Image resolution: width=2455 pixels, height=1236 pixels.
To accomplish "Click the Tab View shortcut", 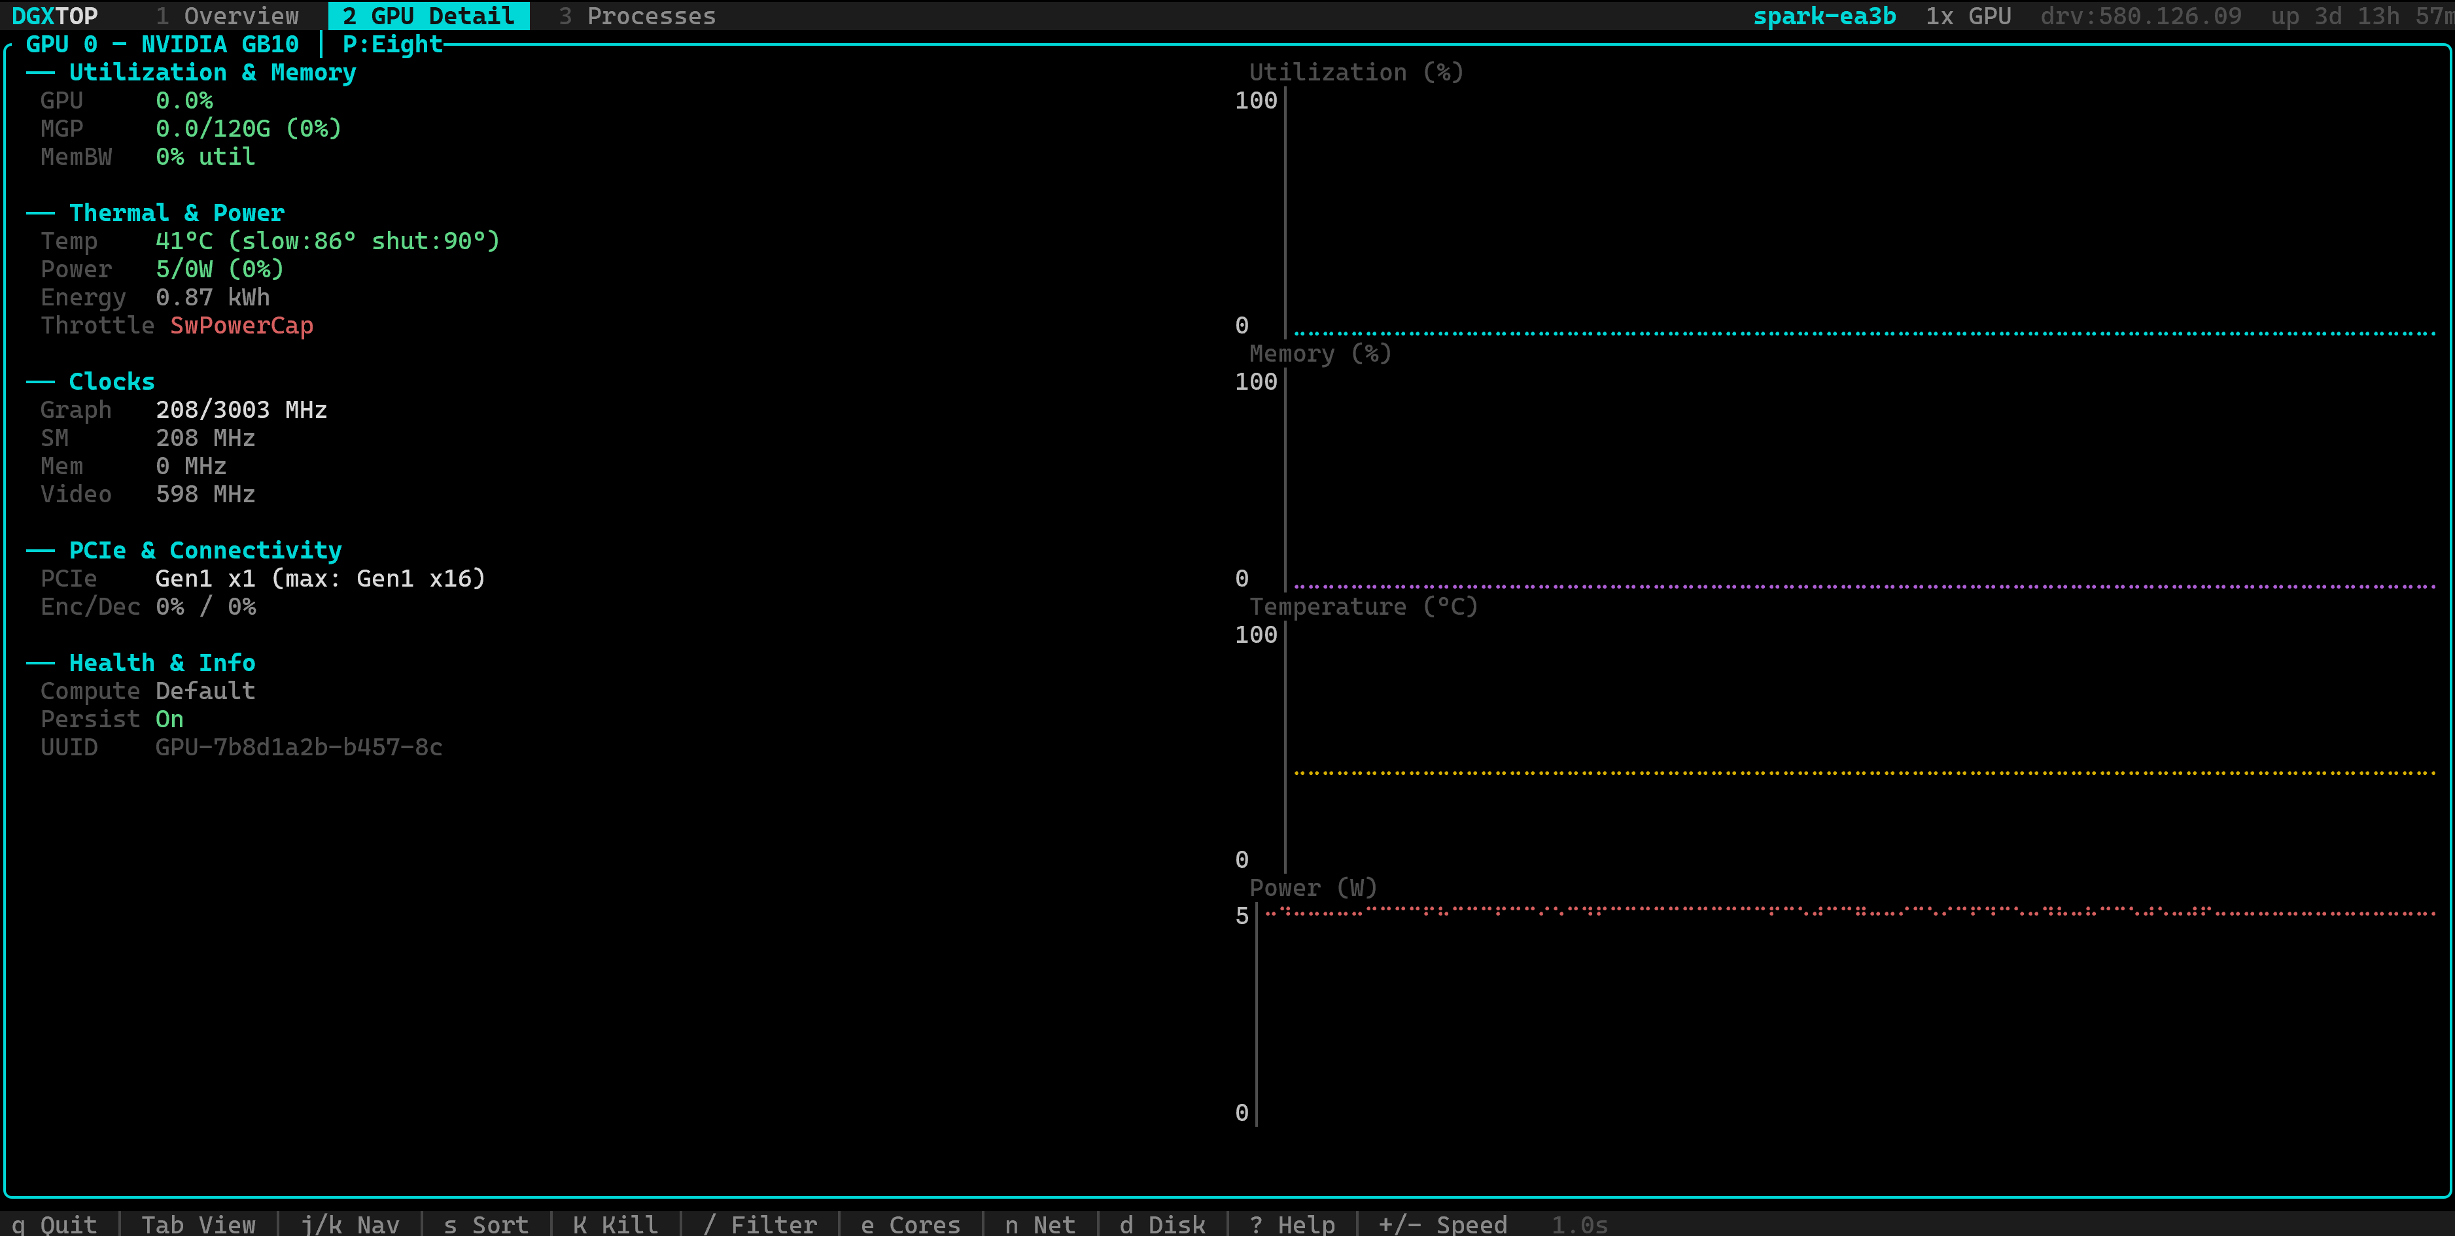I will click(198, 1225).
